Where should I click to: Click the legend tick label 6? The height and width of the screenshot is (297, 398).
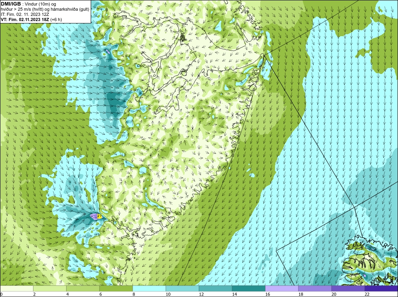tap(101, 294)
